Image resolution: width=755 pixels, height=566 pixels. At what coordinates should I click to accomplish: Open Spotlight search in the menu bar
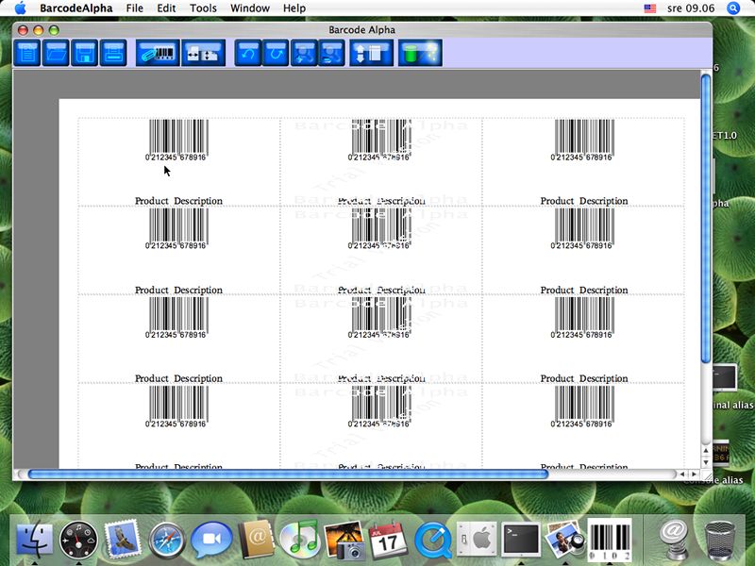(x=733, y=8)
